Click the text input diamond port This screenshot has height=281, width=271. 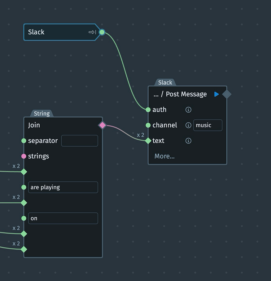tap(148, 141)
